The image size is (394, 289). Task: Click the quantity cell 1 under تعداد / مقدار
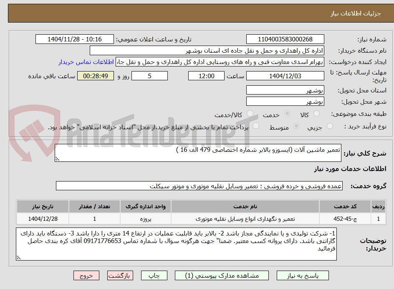click(94, 219)
